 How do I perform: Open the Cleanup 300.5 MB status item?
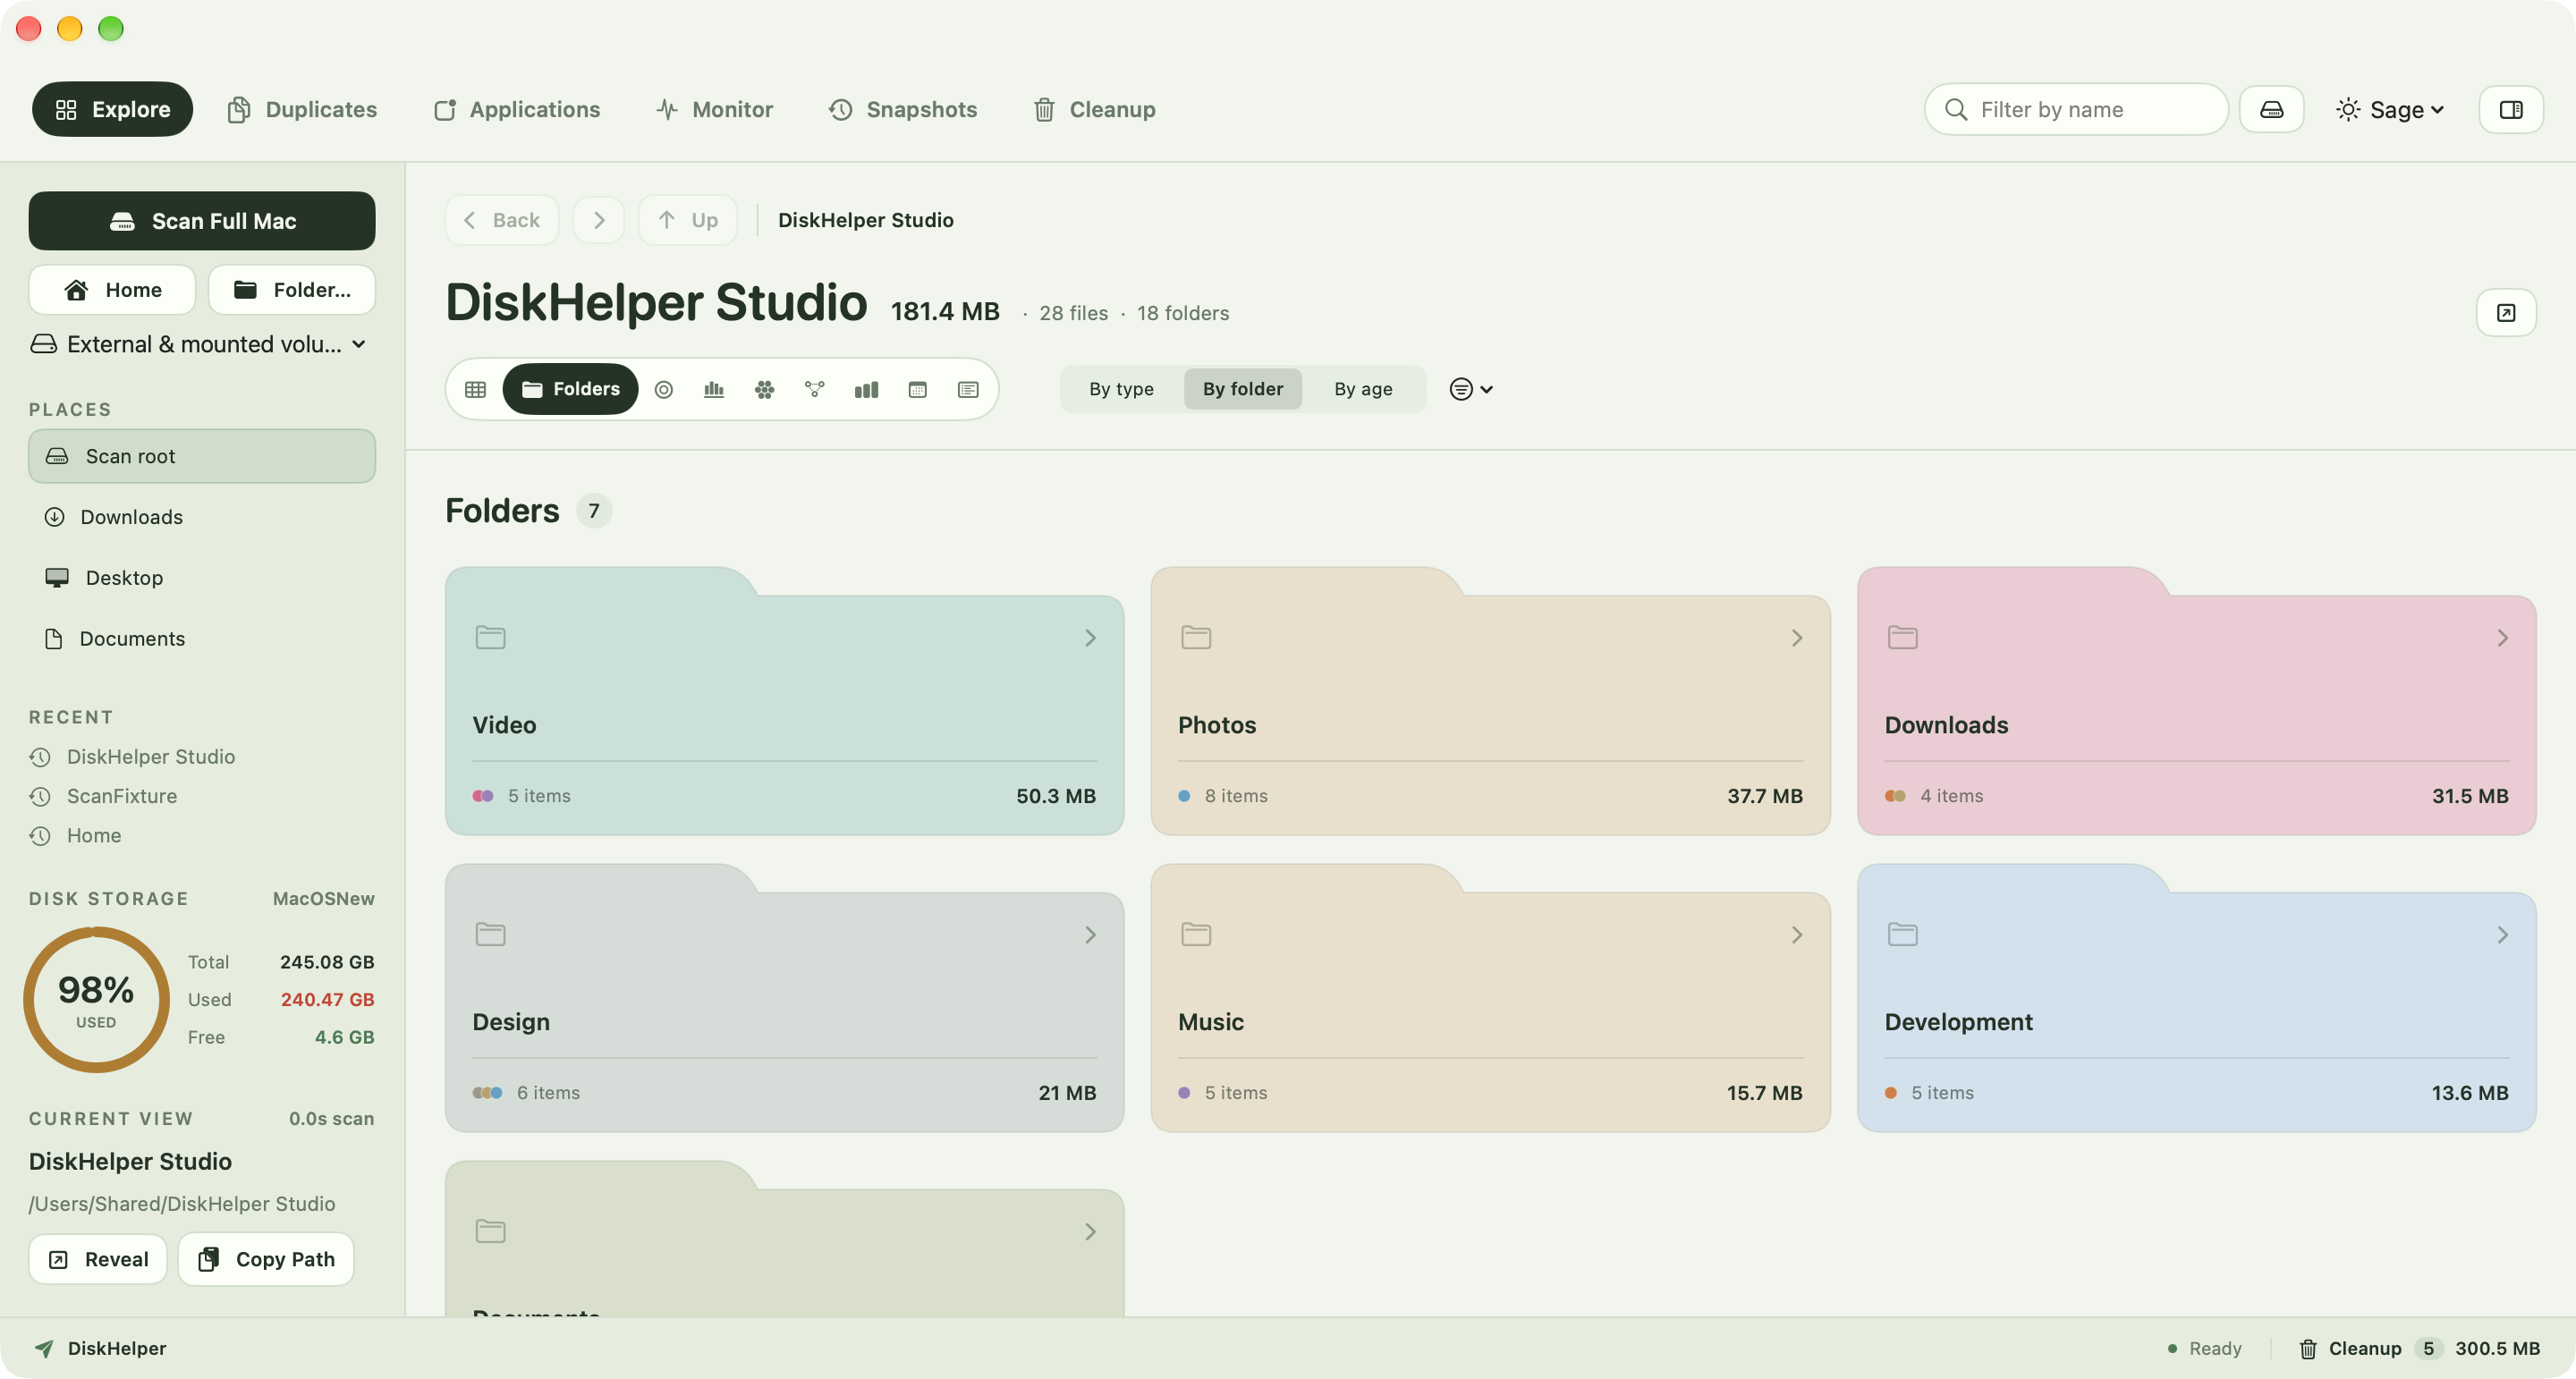2419,1348
